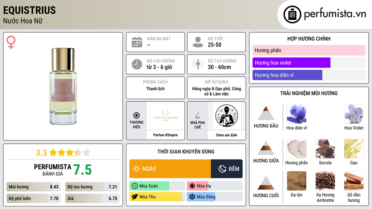Viewport: 372px width, 209px height.
Task: Click the green 7.5 Perfumista score
Action: point(82,170)
